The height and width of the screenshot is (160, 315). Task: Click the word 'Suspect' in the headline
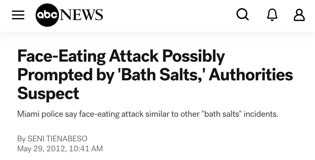48,93
